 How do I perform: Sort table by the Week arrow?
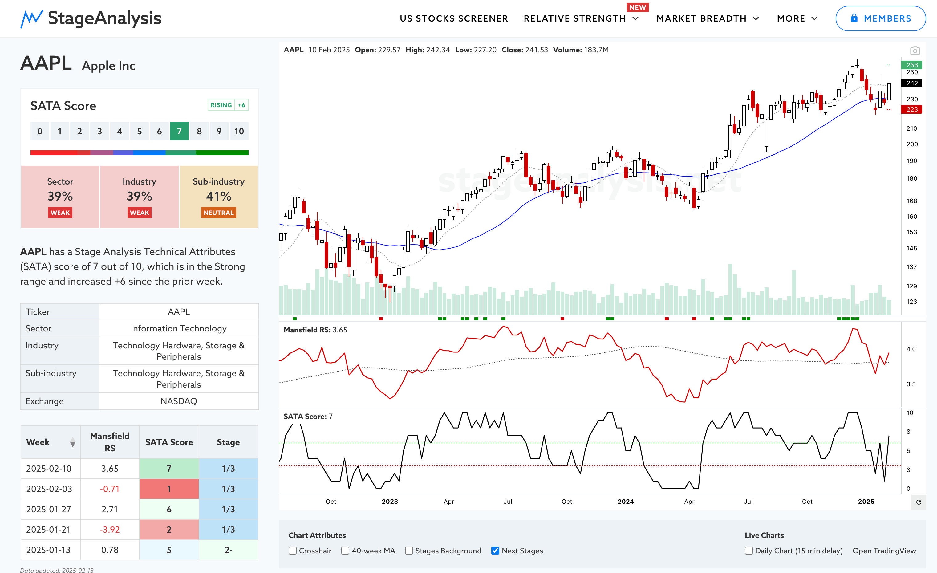coord(73,443)
